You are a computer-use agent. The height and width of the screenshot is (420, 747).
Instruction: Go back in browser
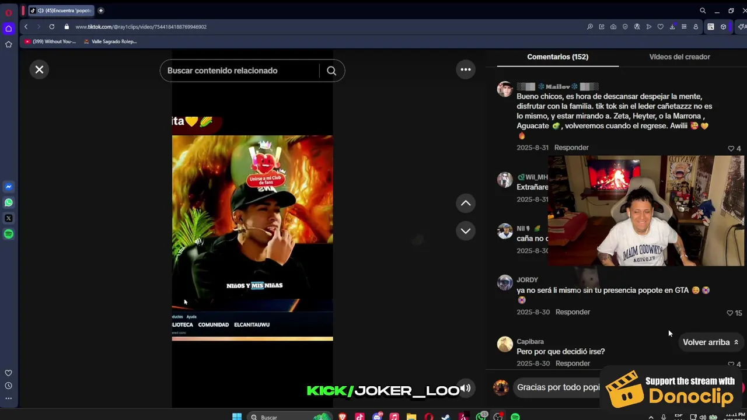pyautogui.click(x=26, y=27)
